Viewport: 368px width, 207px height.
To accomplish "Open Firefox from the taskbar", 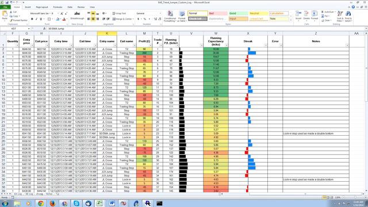I will (x=52, y=204).
